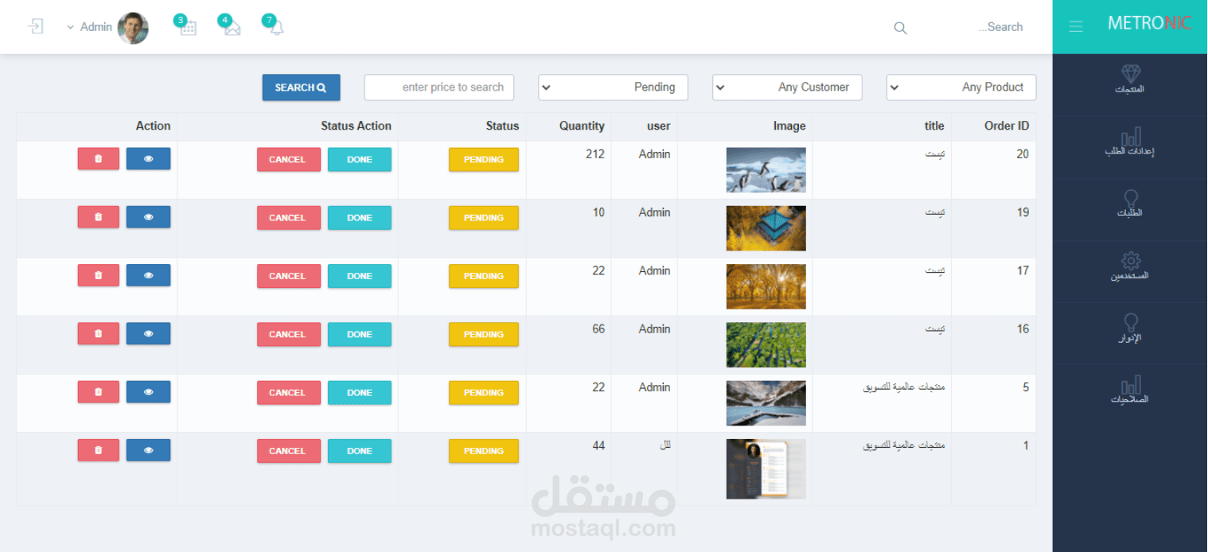Delete order 20 with trash button

(x=99, y=159)
